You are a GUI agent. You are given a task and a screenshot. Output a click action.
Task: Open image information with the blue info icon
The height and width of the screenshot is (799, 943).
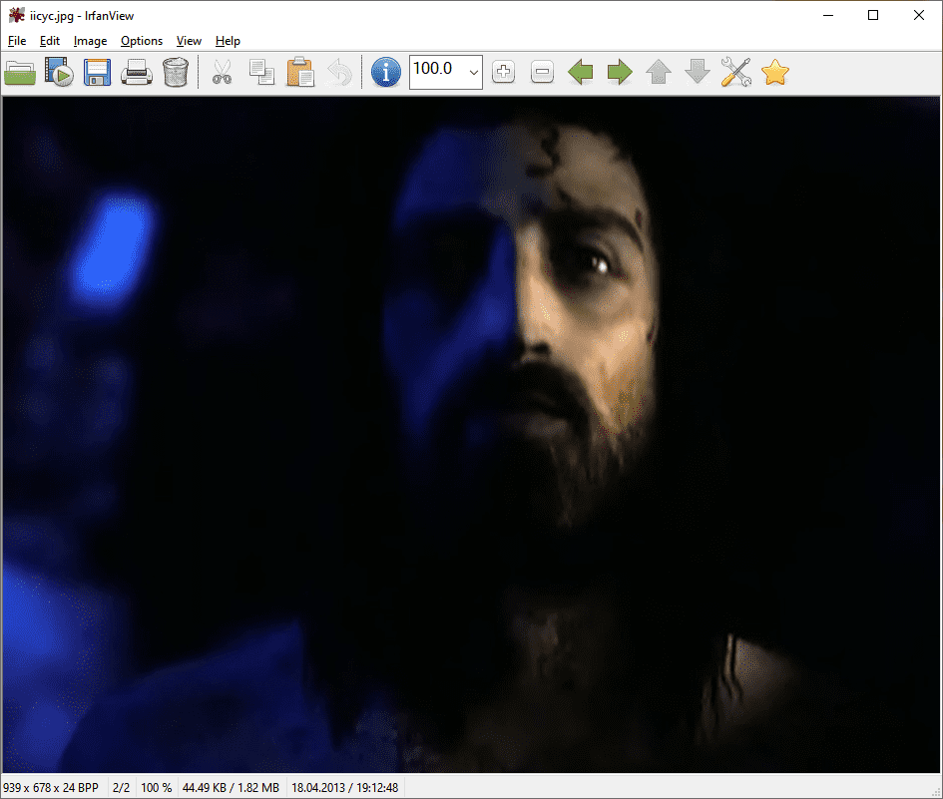(385, 73)
